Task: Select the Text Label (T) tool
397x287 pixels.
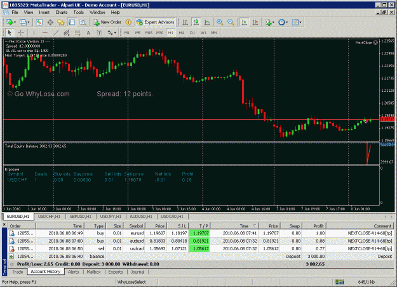Action: pyautogui.click(x=99, y=32)
